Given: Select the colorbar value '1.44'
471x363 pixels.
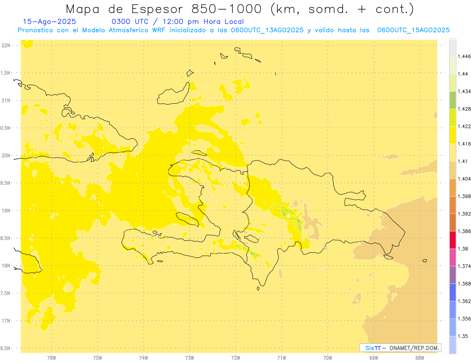Looking at the screenshot, I should coord(464,74).
